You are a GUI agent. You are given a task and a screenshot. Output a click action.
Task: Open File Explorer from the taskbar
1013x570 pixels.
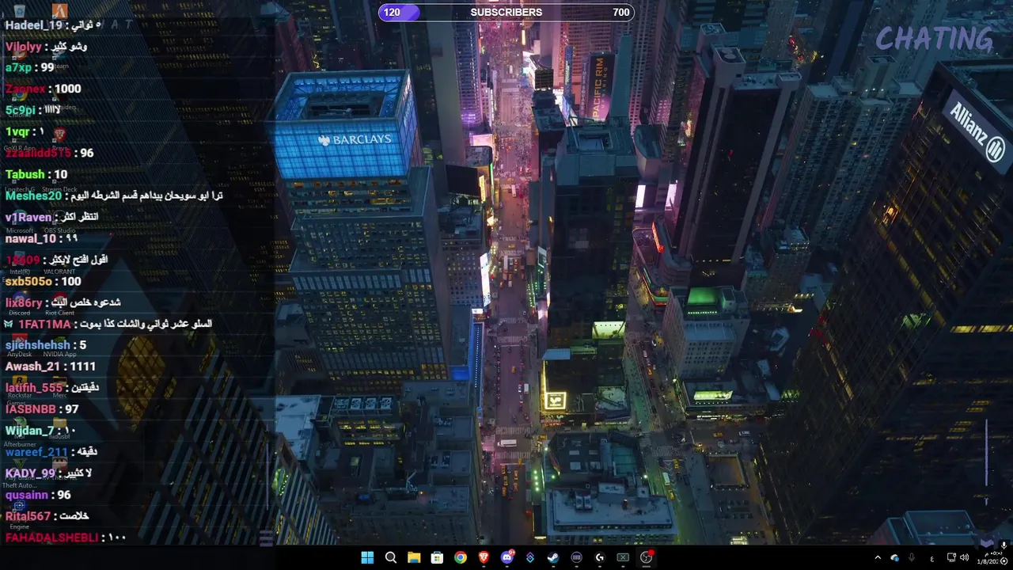(414, 557)
